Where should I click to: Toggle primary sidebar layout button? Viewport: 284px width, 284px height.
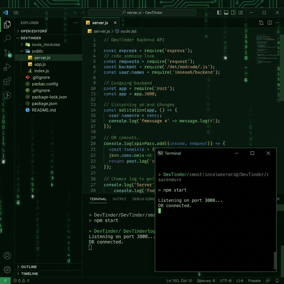(219, 12)
